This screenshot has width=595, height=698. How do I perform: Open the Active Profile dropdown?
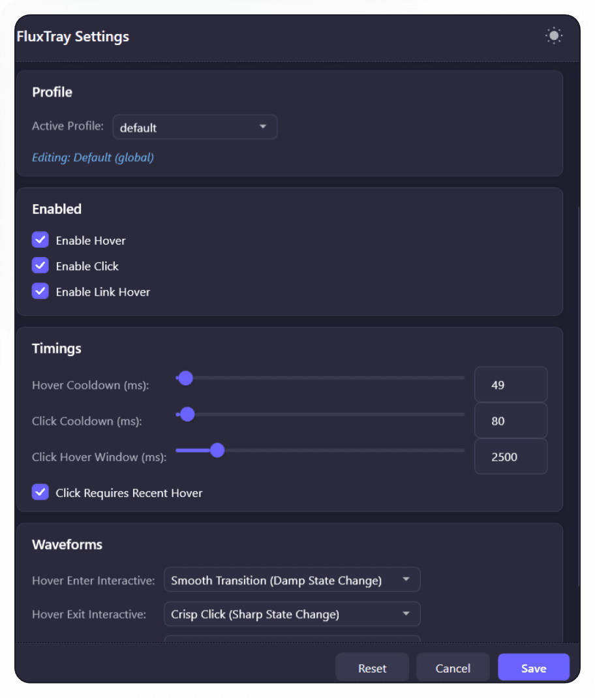click(194, 127)
